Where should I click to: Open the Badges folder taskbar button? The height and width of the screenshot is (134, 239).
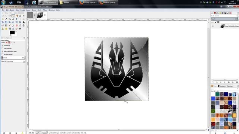[68, 3]
